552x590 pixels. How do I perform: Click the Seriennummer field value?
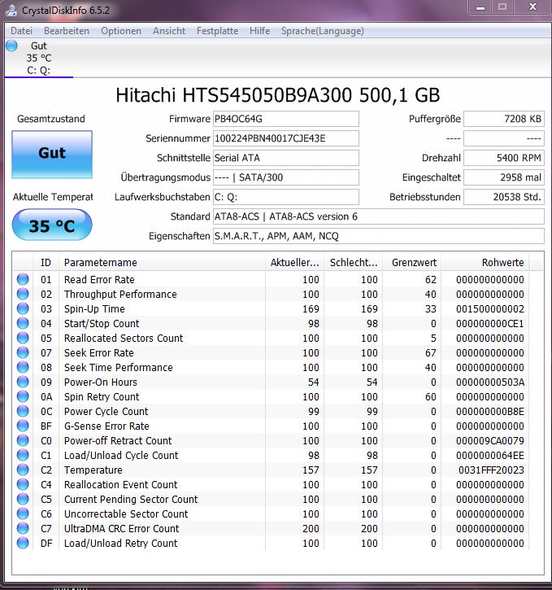point(286,138)
